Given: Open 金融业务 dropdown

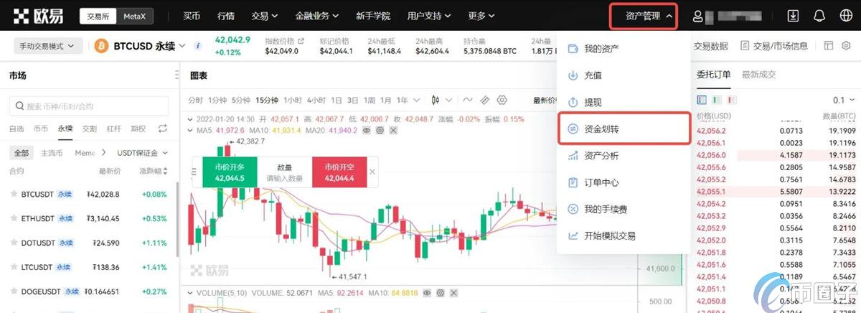Looking at the screenshot, I should [x=317, y=16].
